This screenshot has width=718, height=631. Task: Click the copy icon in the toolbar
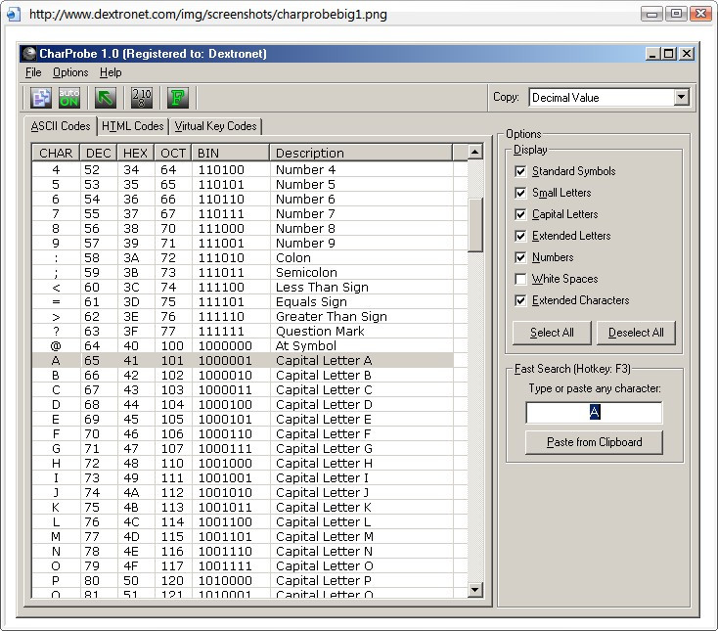pyautogui.click(x=41, y=98)
